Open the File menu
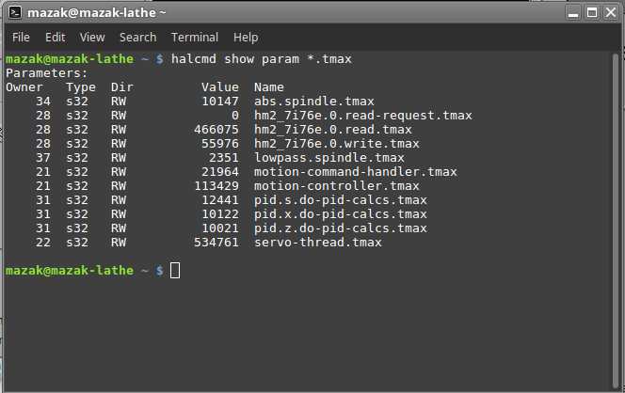The image size is (625, 393). [x=21, y=38]
